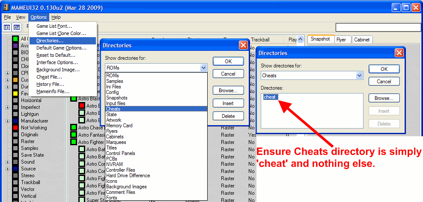The image size is (423, 202).
Task: Click Browse... in the Cheats Directories dialog
Action: [x=384, y=98]
